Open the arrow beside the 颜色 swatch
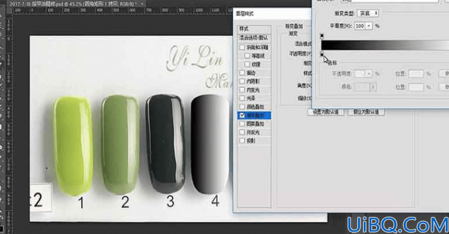 click(373, 86)
